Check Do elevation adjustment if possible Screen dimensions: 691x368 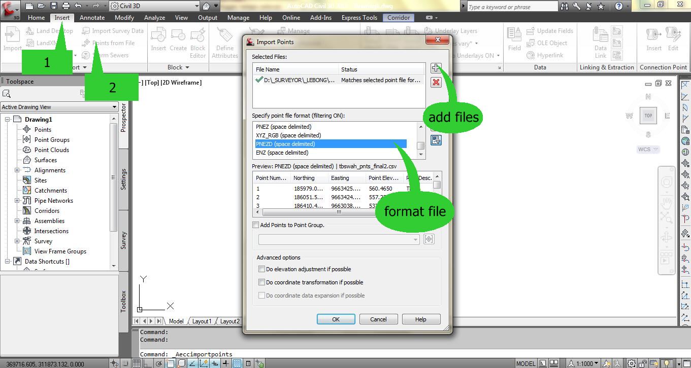click(262, 269)
